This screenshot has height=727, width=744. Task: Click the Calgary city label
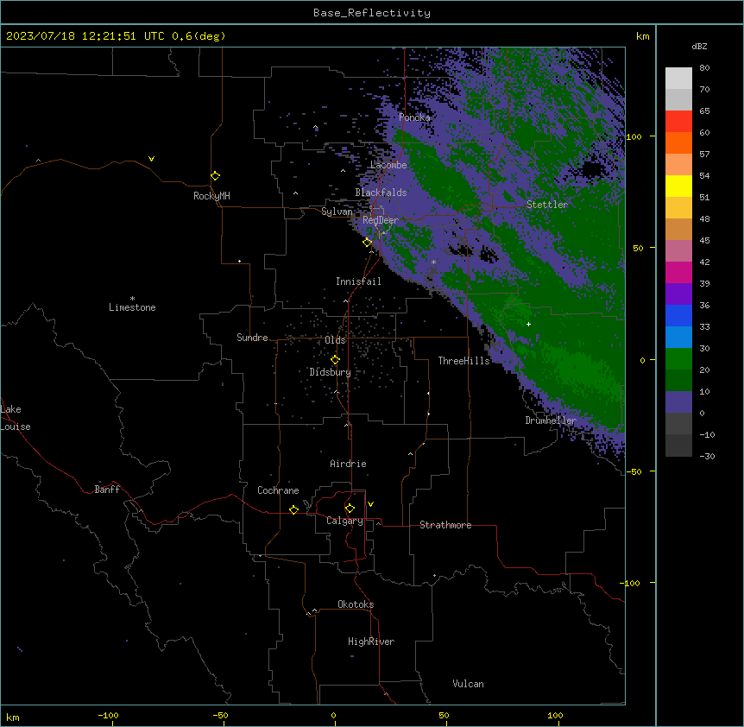click(x=344, y=521)
